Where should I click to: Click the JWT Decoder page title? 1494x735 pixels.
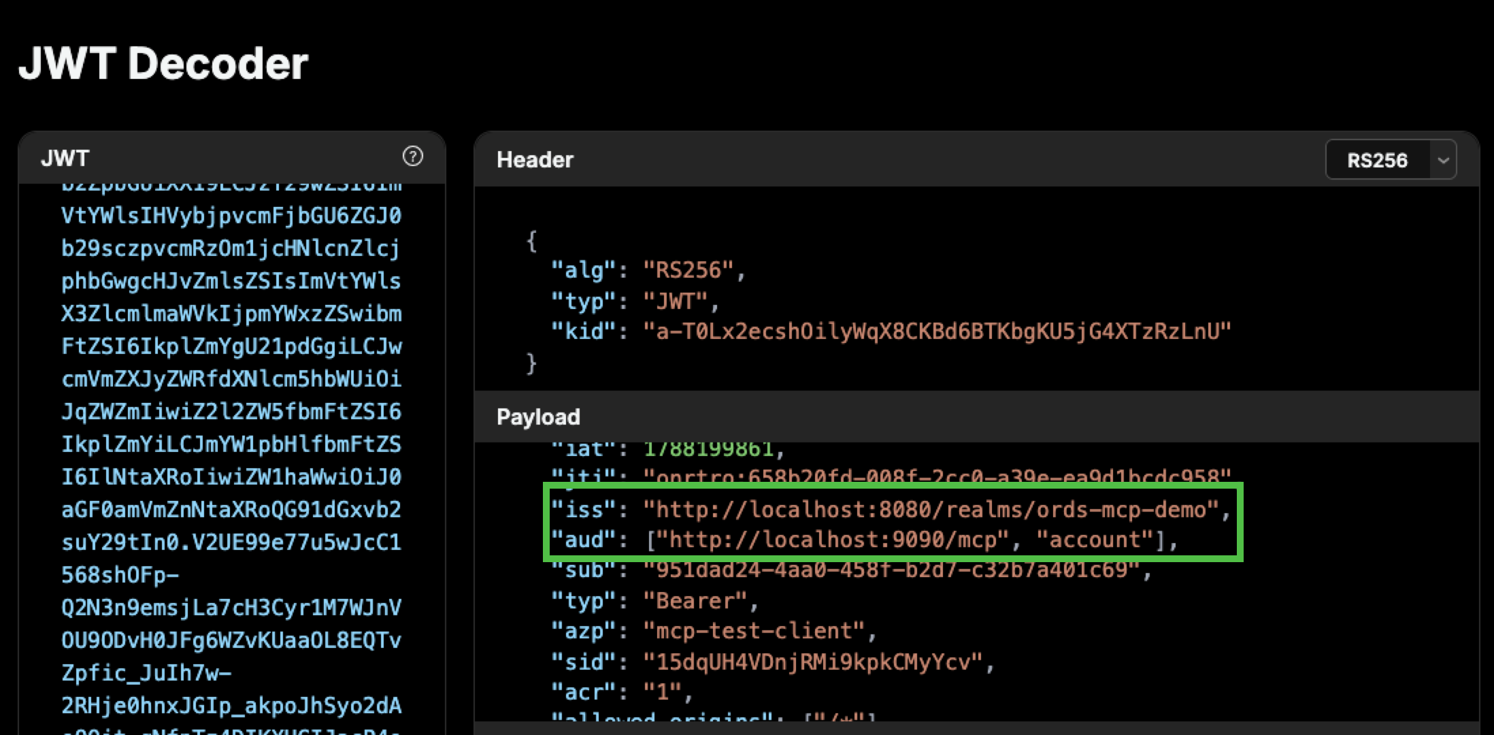pyautogui.click(x=163, y=63)
